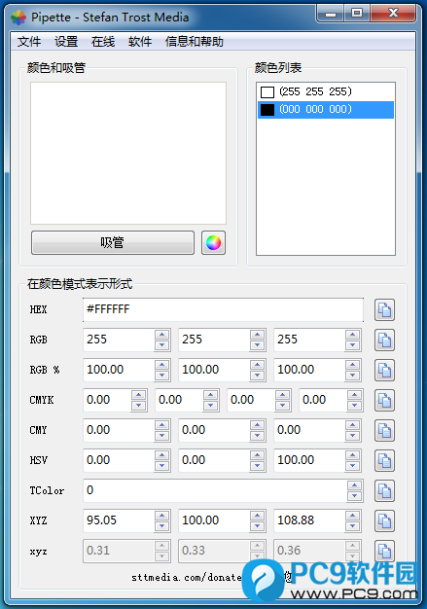The height and width of the screenshot is (609, 427).
Task: Focus the RGB red field showing 255
Action: coord(119,340)
